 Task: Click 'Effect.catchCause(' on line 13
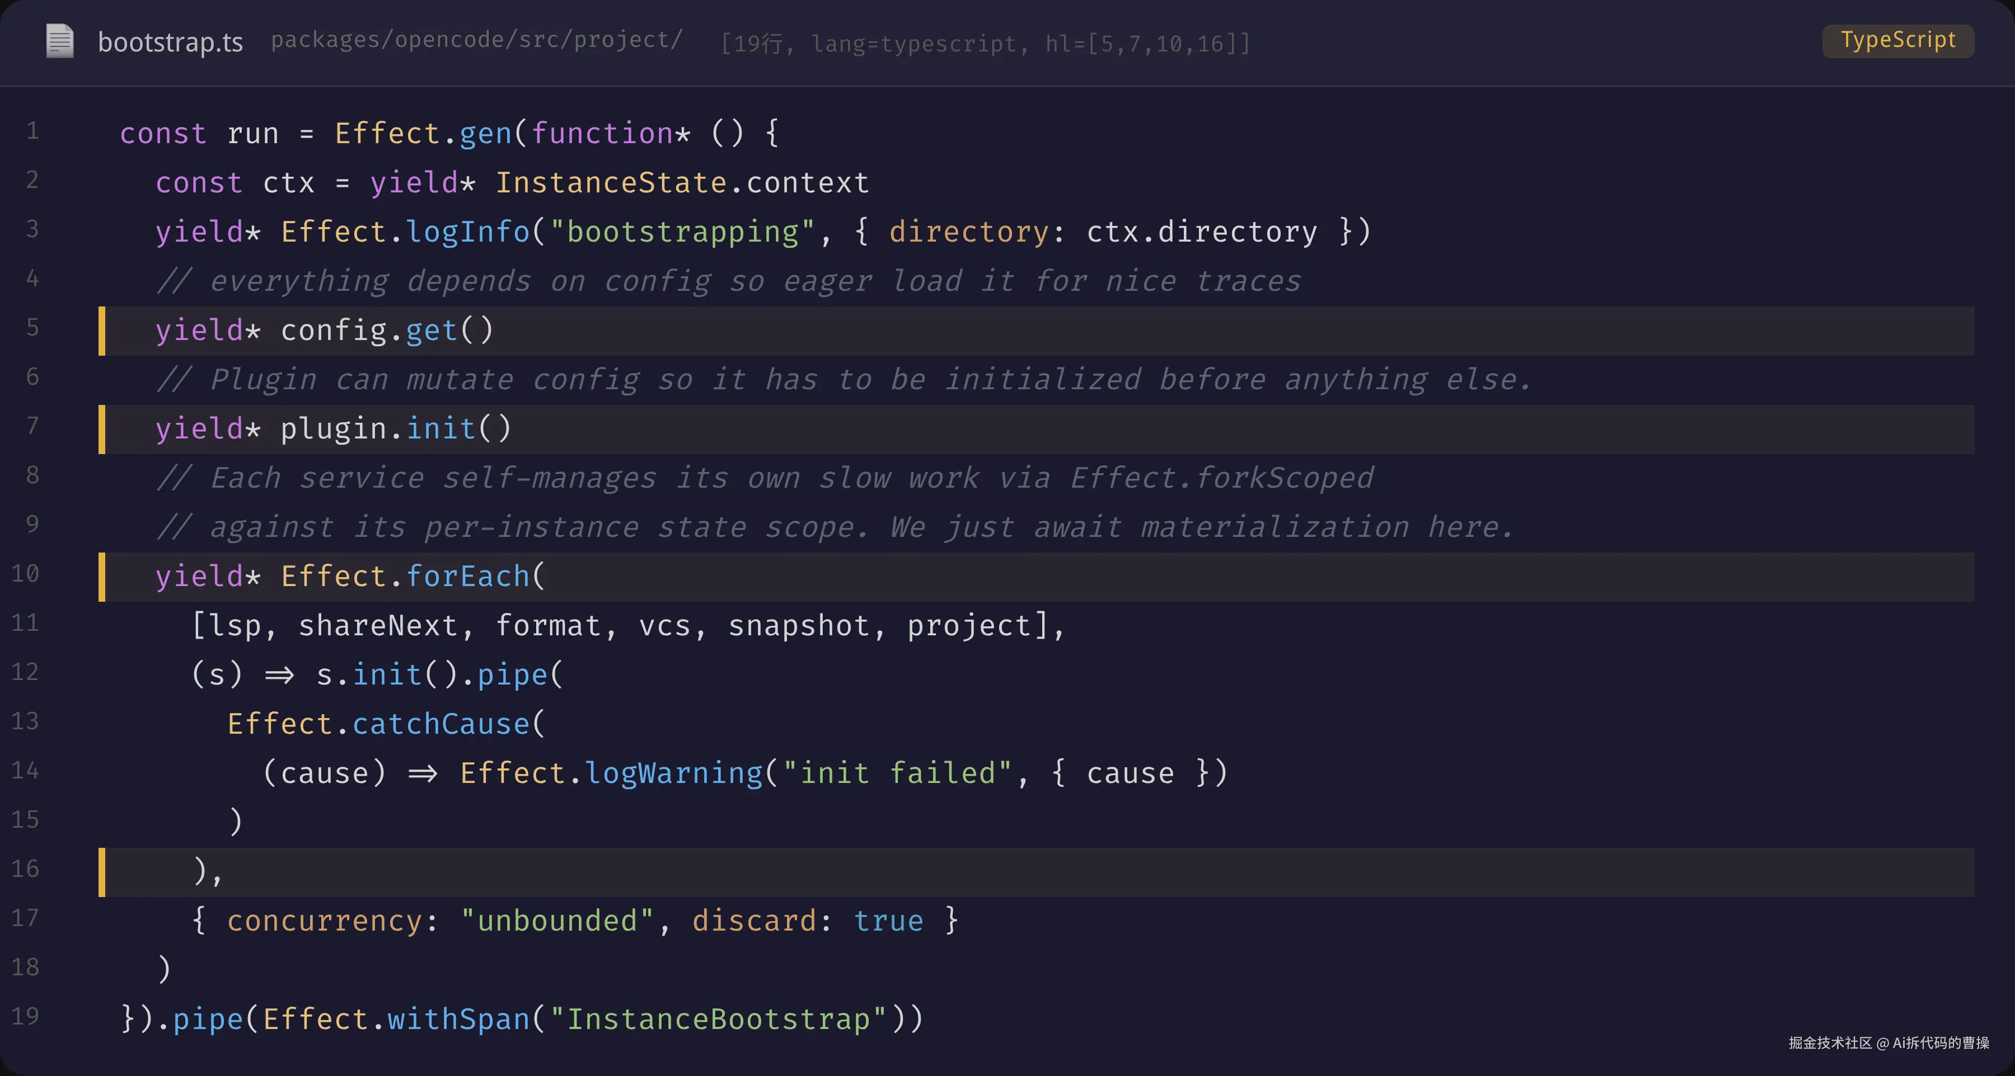click(386, 724)
